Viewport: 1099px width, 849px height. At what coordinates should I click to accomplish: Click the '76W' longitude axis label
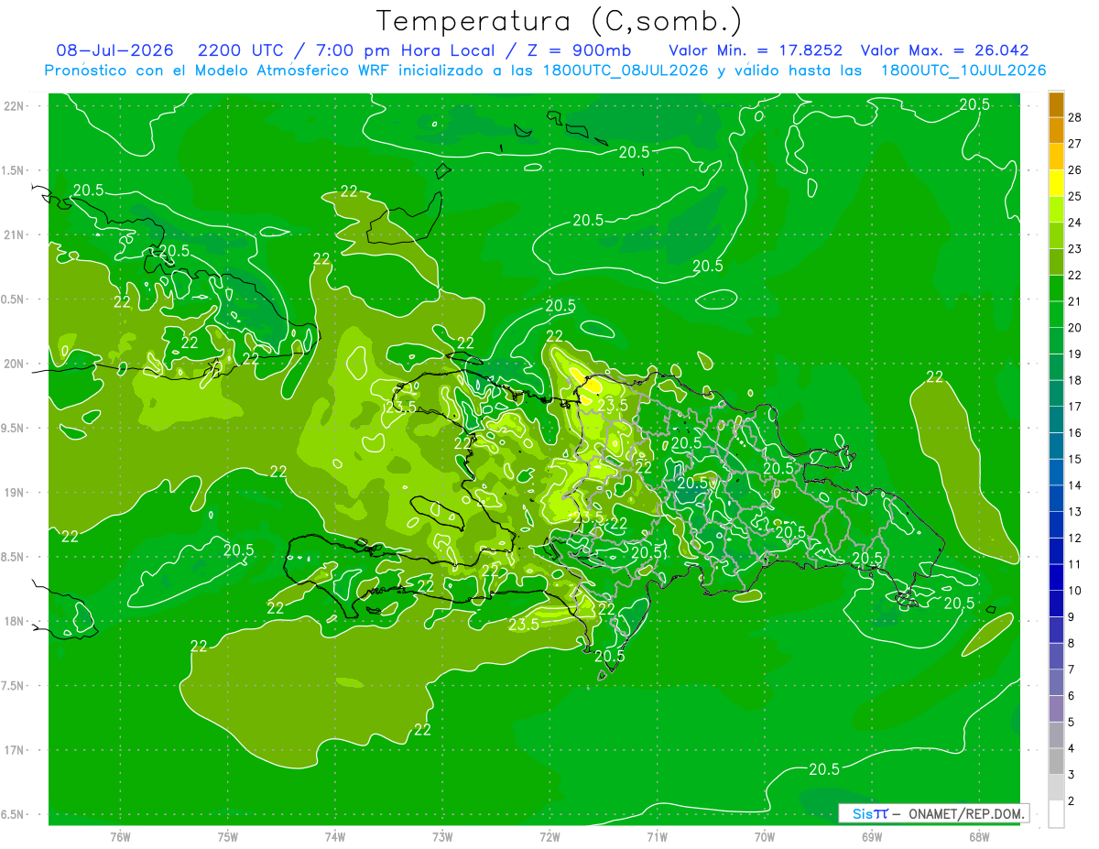click(x=120, y=838)
